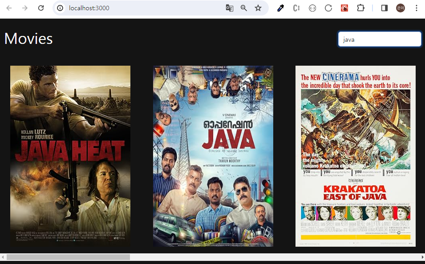425x264 pixels.
Task: Reload the localhost page
Action: click(x=40, y=8)
